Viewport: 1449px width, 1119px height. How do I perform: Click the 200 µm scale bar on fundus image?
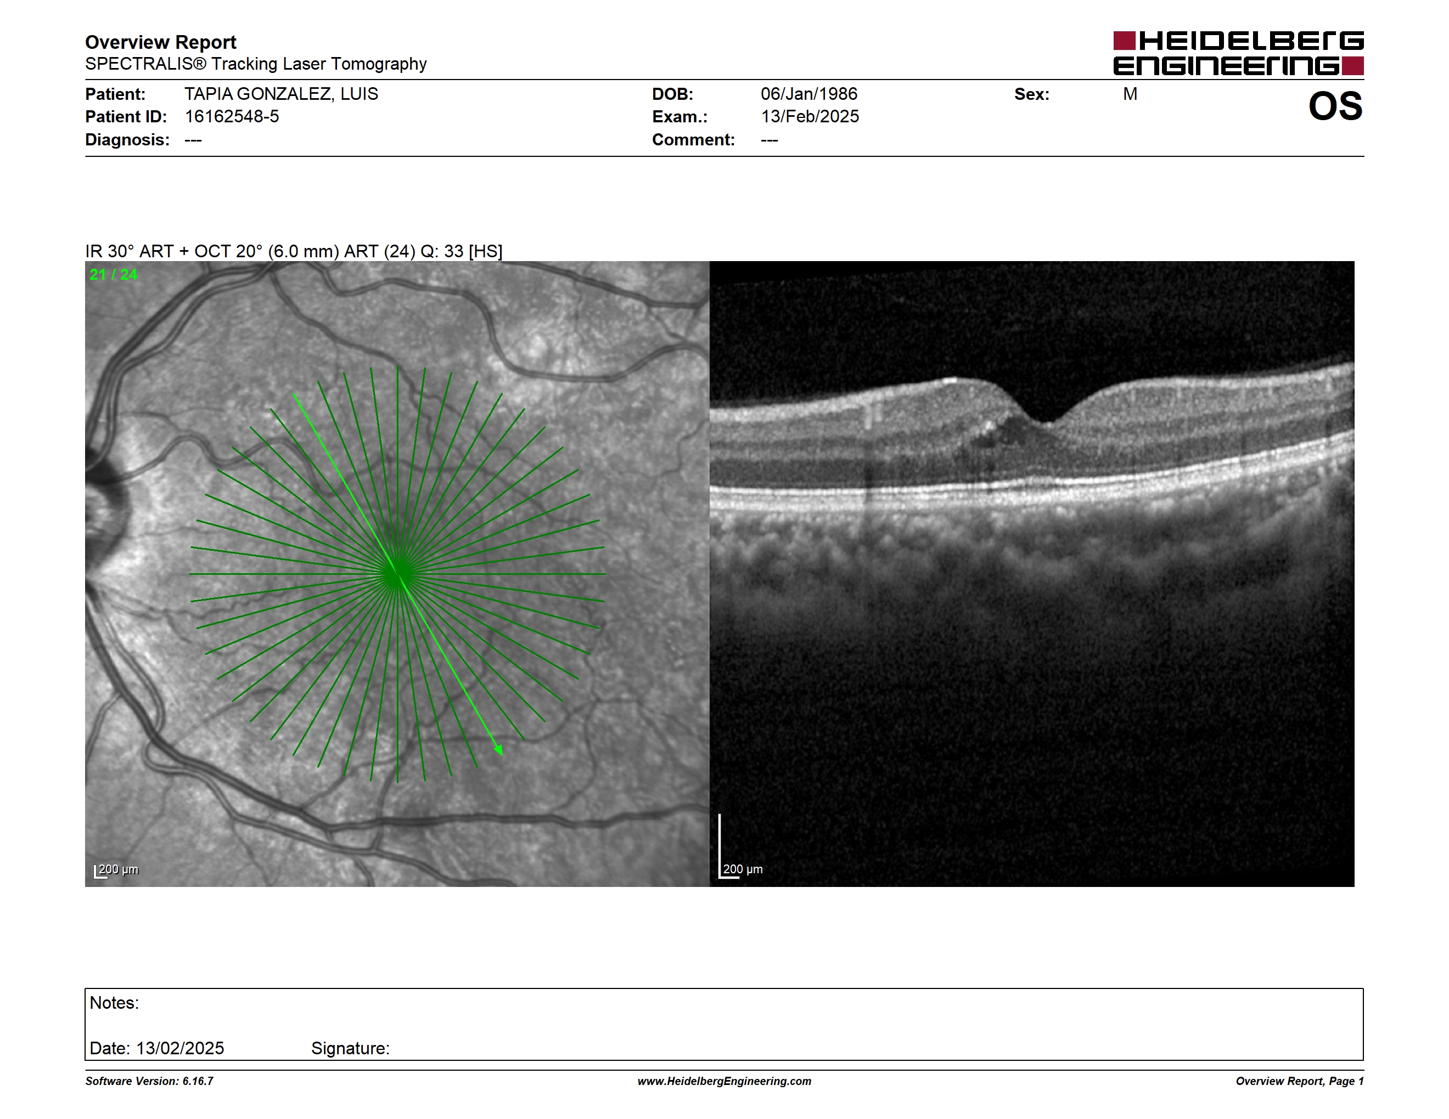(x=117, y=871)
